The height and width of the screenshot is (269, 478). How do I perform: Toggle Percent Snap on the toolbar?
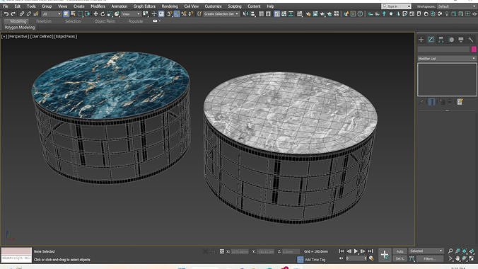(184, 14)
